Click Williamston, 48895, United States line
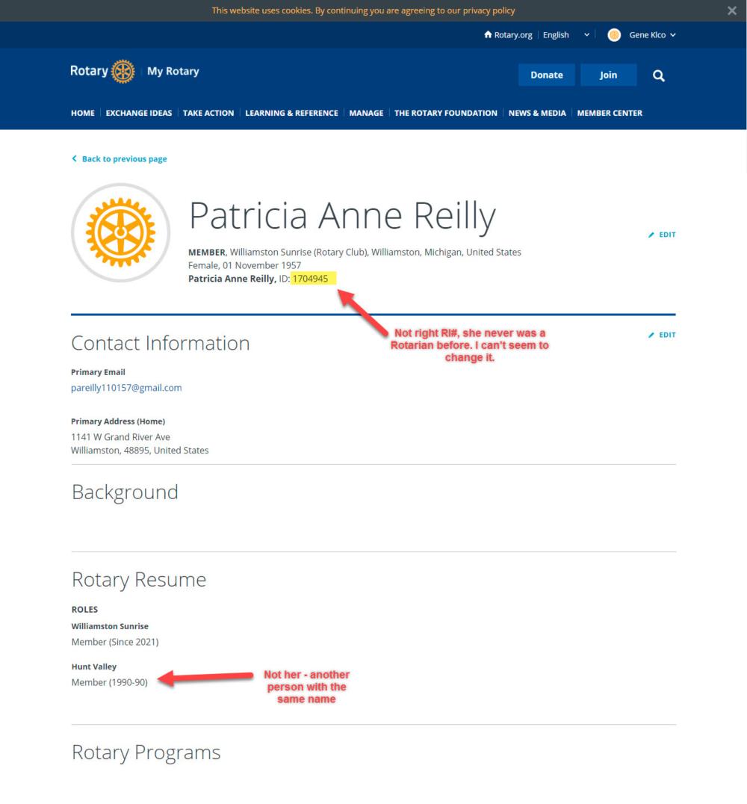Image resolution: width=747 pixels, height=804 pixels. 140,451
